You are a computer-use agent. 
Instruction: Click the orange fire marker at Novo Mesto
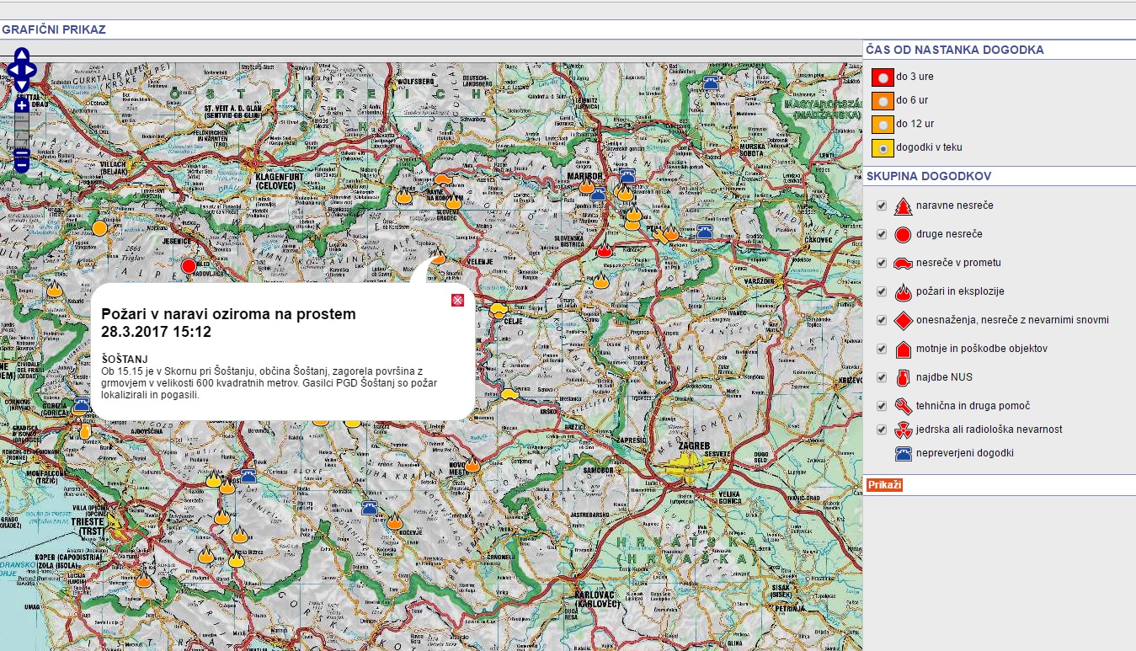tap(472, 464)
